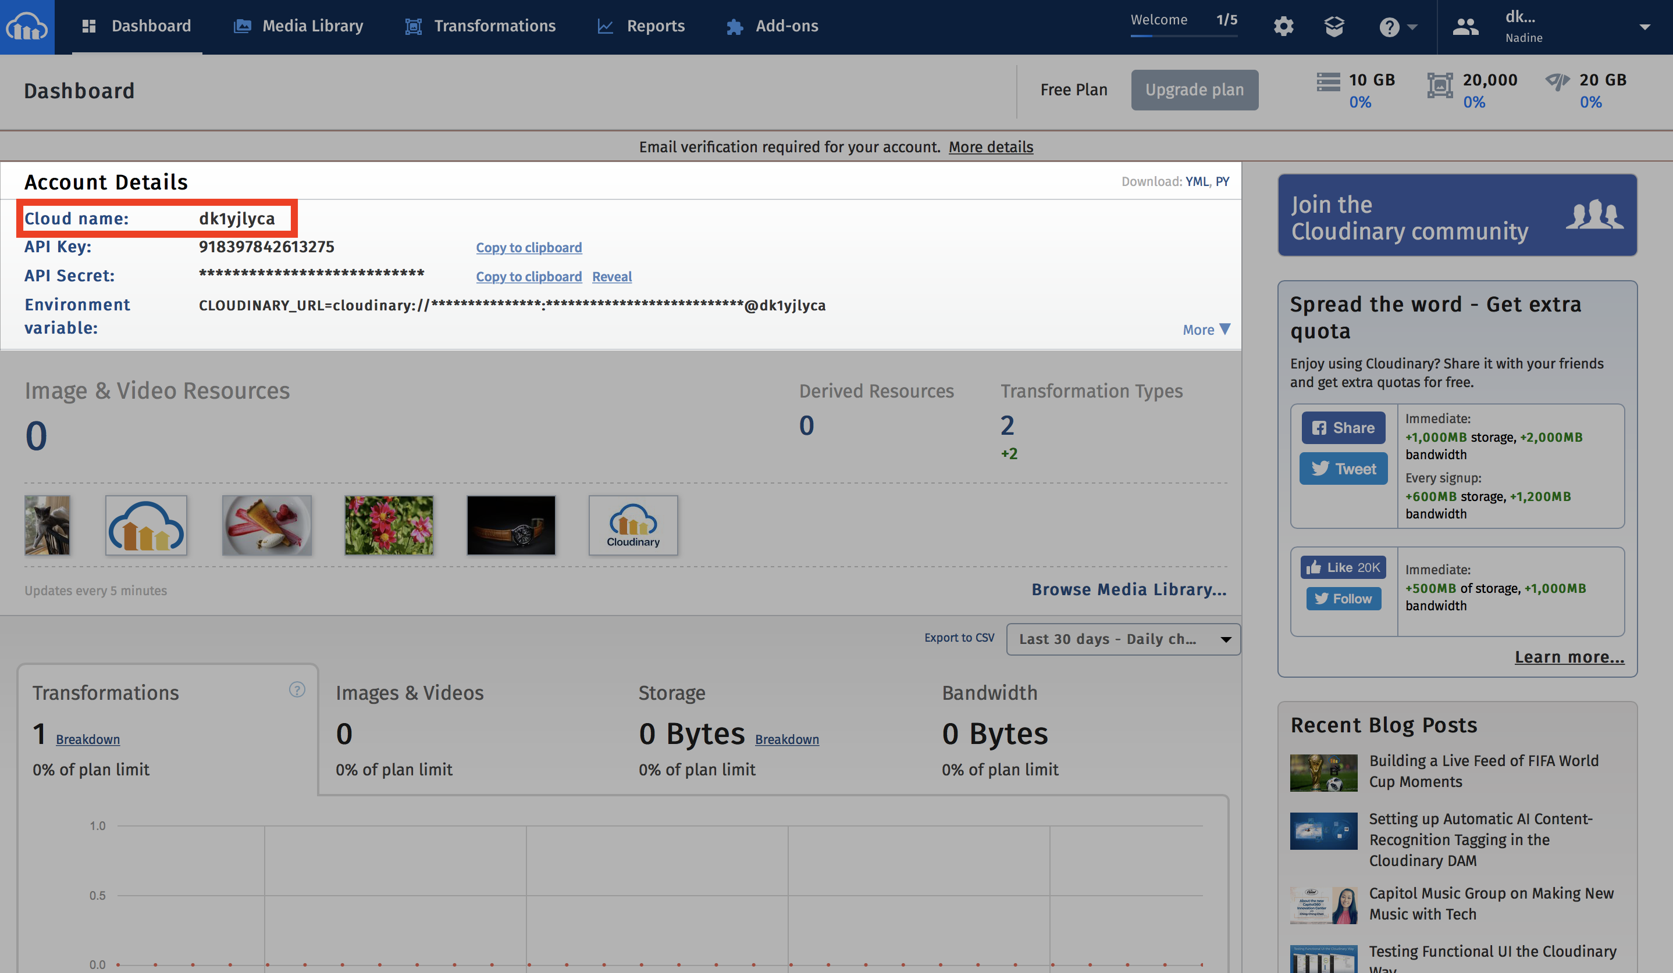This screenshot has height=973, width=1673.
Task: Click the Facebook Like 20K button
Action: (x=1343, y=568)
